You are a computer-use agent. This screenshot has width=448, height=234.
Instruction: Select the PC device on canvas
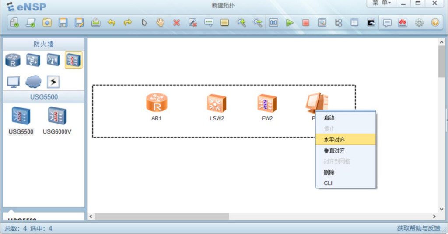tap(317, 102)
